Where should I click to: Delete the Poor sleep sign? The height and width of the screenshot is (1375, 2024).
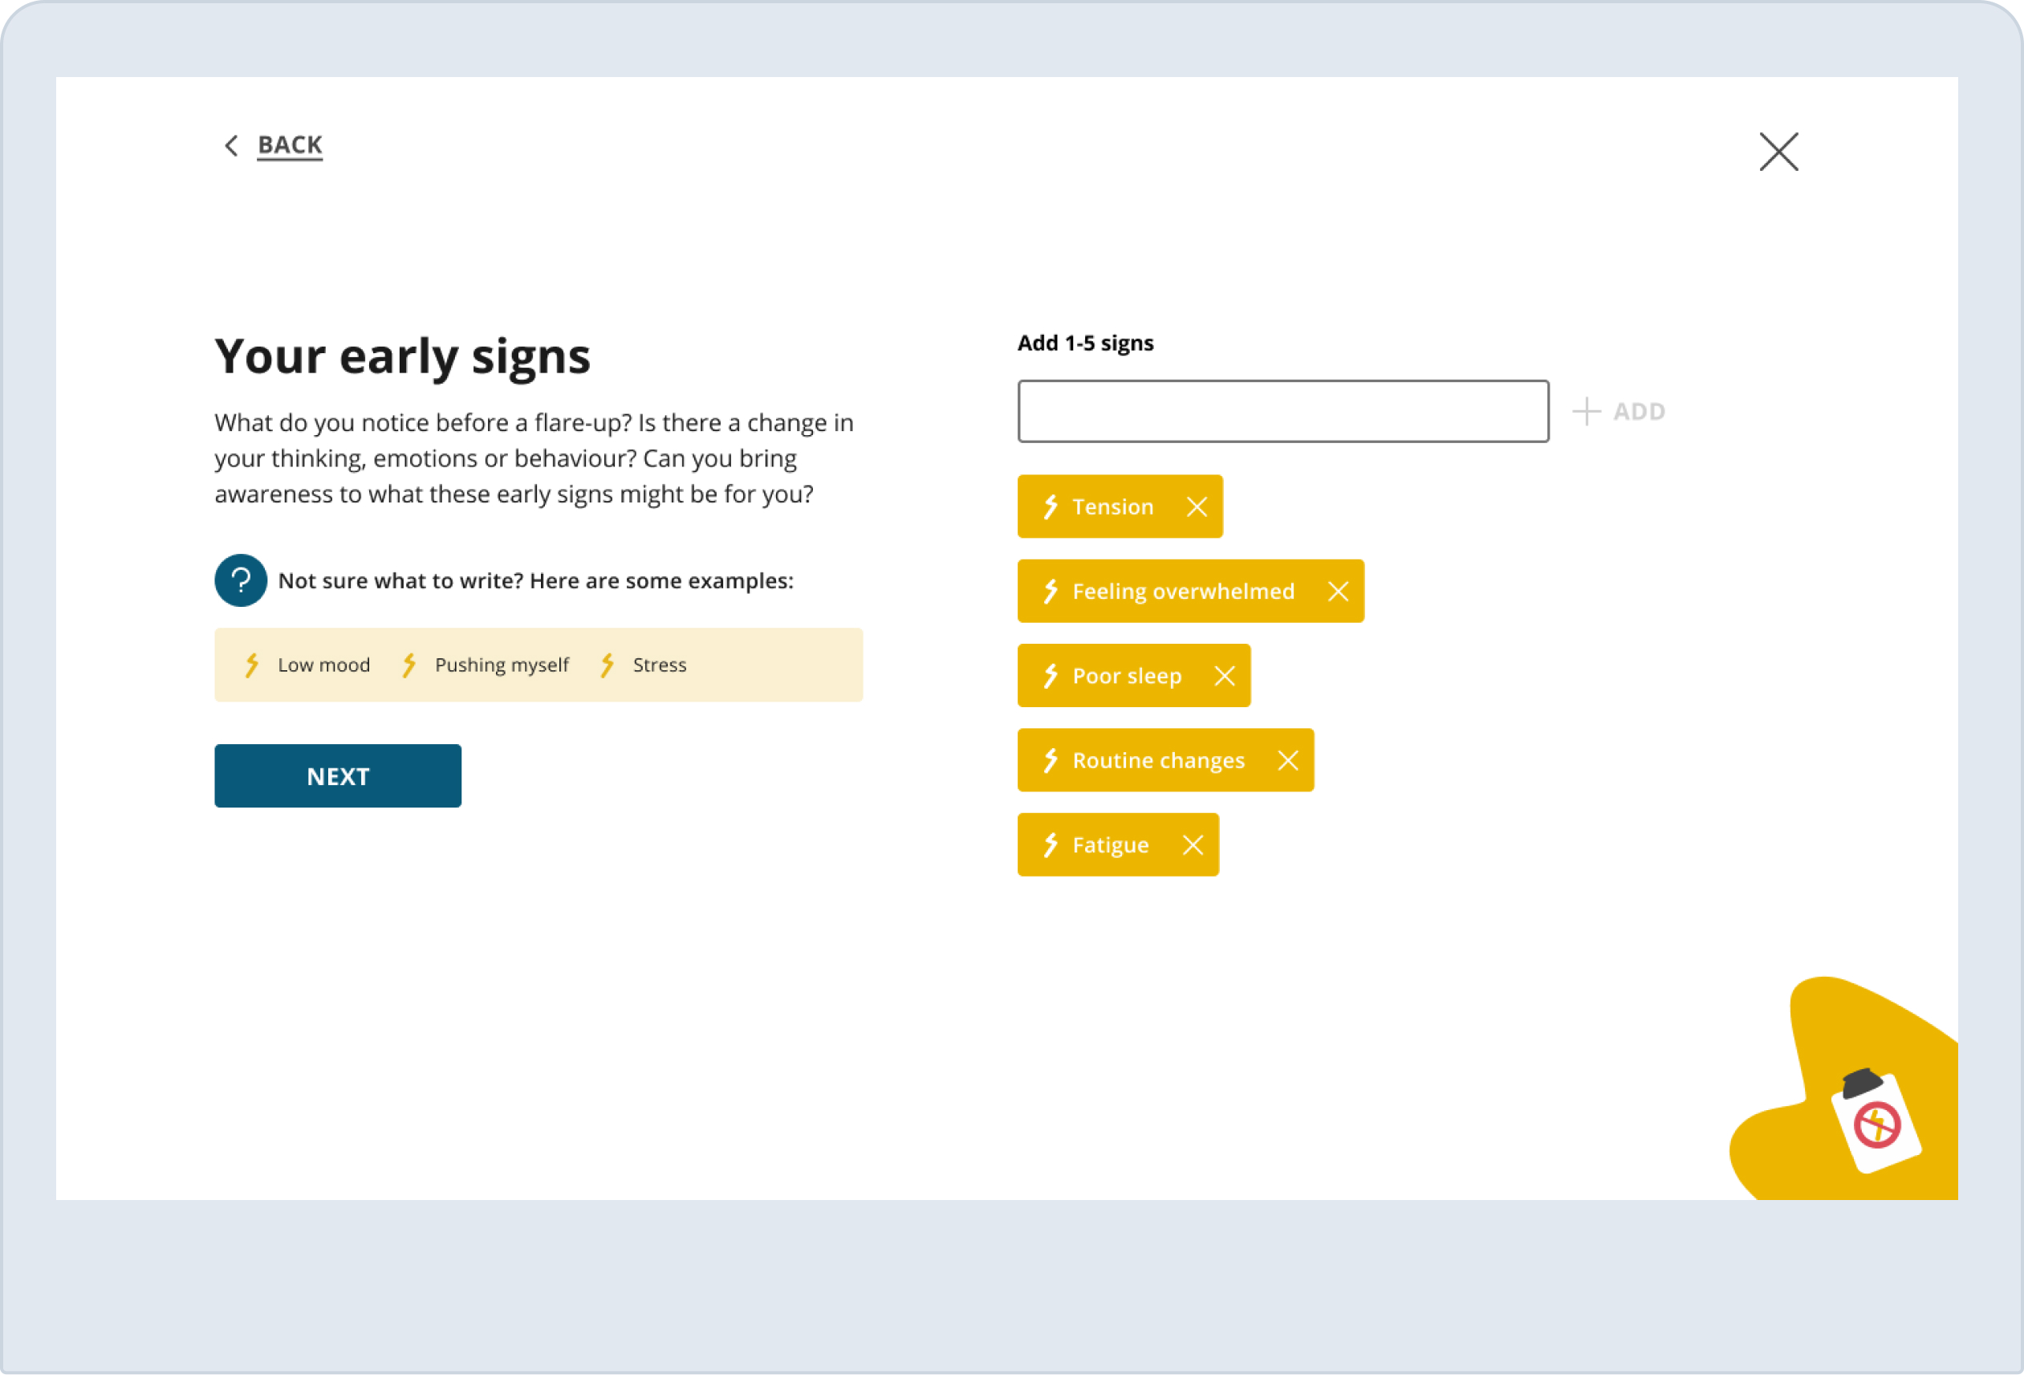(x=1225, y=676)
